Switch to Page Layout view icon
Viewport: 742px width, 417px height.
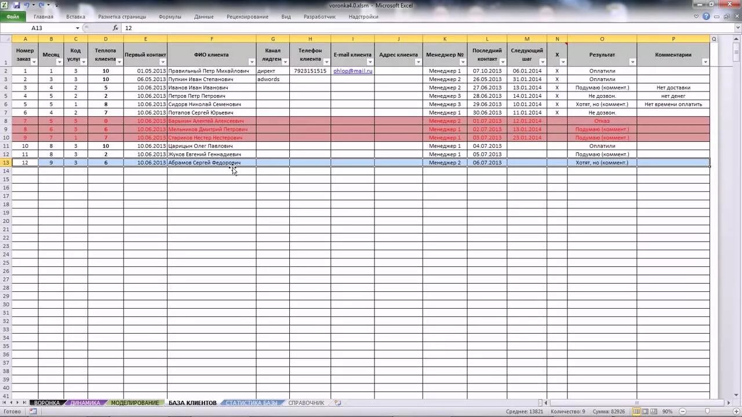pos(646,411)
